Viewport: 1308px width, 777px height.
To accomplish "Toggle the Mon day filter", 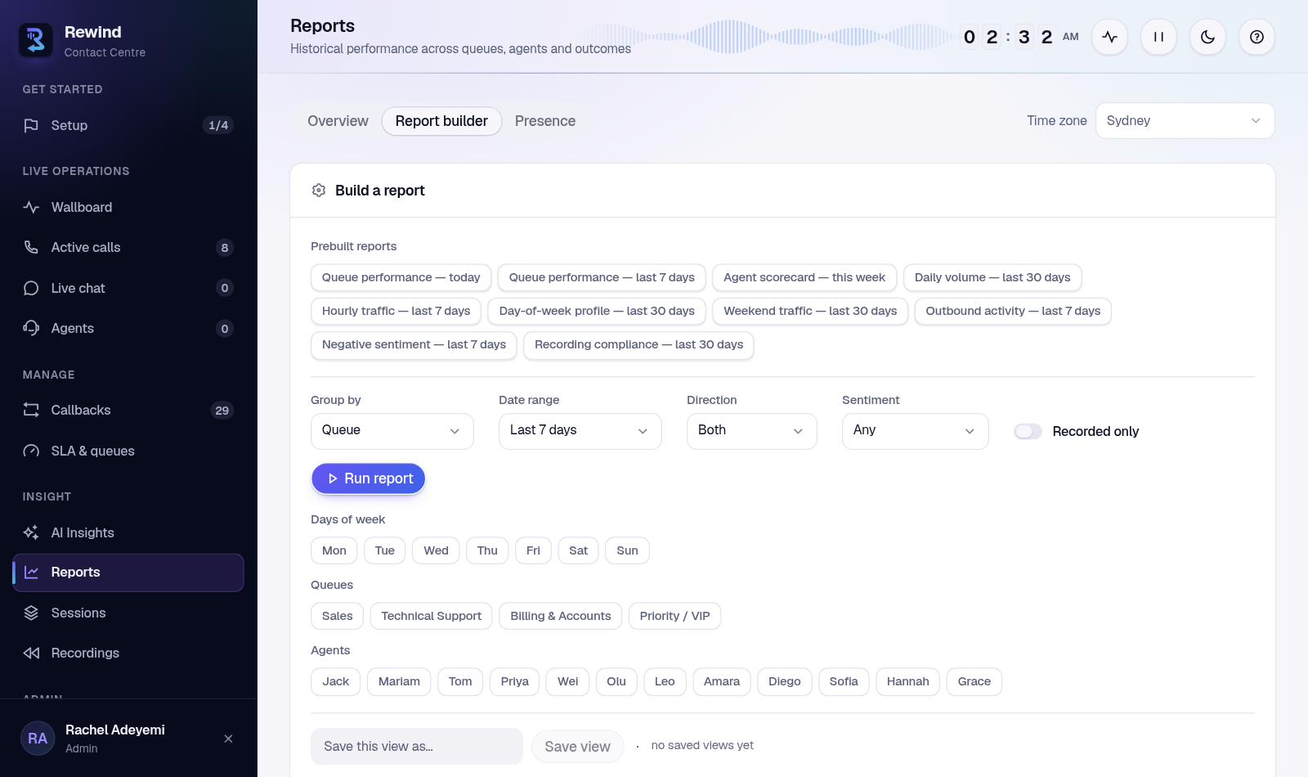I will (x=334, y=550).
